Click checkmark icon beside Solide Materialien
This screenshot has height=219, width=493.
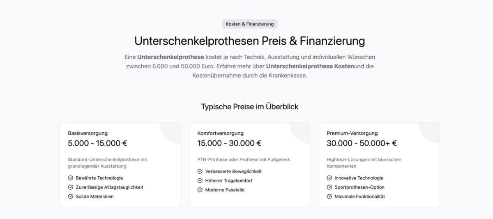click(x=71, y=196)
